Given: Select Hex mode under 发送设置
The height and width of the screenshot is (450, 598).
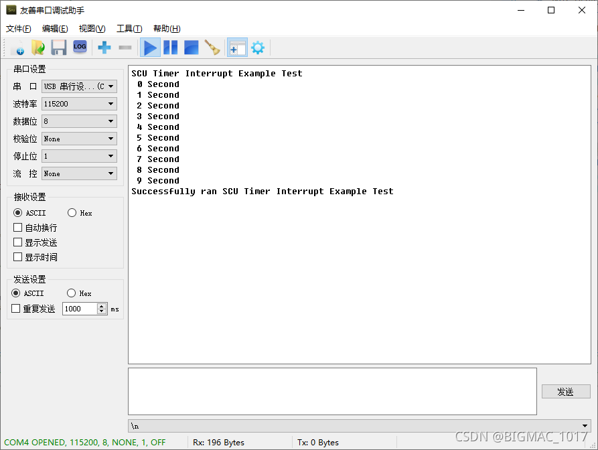Looking at the screenshot, I should point(79,293).
